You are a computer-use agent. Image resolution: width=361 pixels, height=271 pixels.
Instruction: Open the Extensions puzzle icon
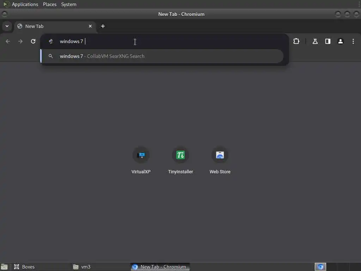click(x=296, y=41)
